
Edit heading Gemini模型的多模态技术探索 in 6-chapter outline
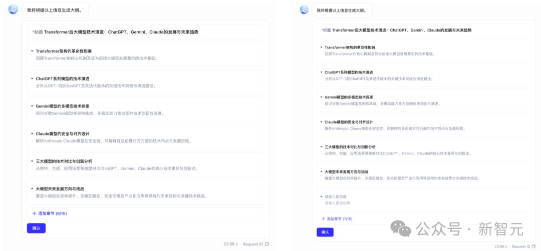(x=63, y=106)
